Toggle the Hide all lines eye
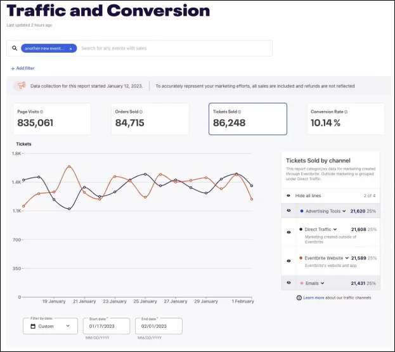Viewport: 395px width, 352px height. pyautogui.click(x=288, y=196)
